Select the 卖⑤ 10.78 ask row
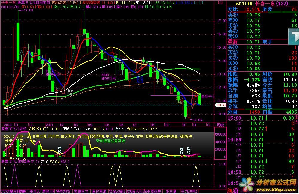 click(x=262, y=15)
